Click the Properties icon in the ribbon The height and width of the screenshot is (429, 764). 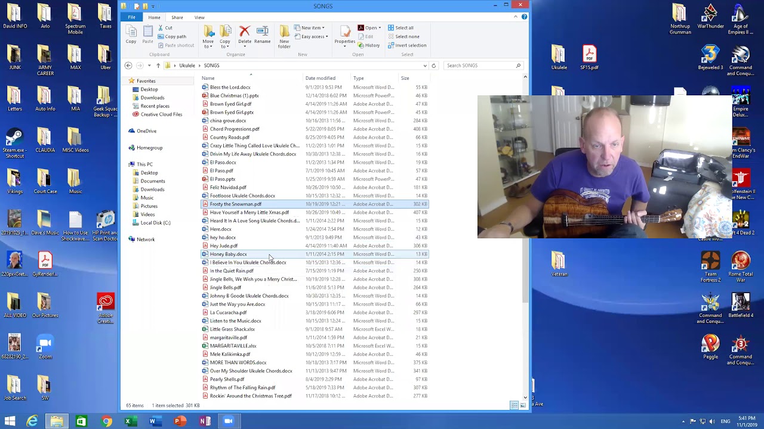pos(344,35)
